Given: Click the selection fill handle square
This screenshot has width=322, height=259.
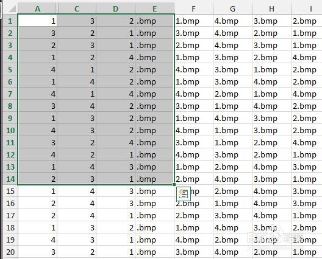Looking at the screenshot, I should 174,184.
